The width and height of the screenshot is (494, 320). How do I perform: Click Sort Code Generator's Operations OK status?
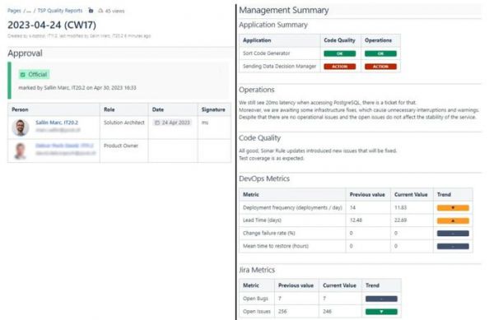click(x=380, y=53)
